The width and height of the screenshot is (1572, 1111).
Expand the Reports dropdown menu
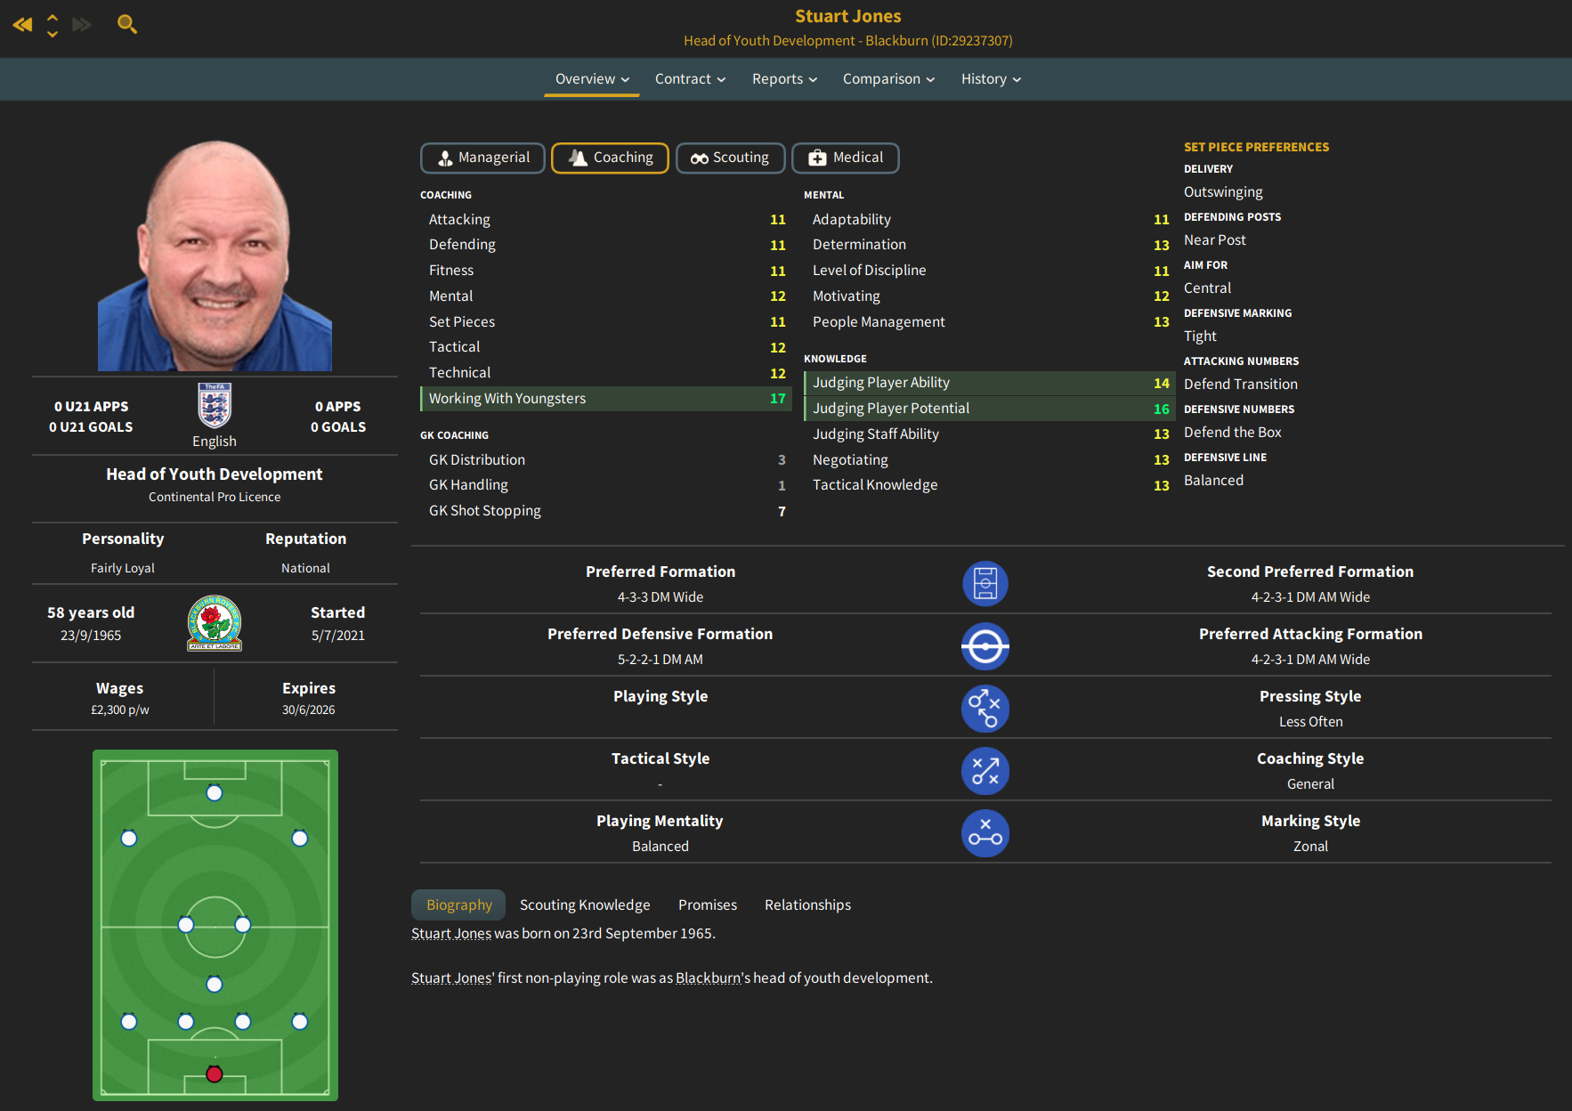click(784, 79)
